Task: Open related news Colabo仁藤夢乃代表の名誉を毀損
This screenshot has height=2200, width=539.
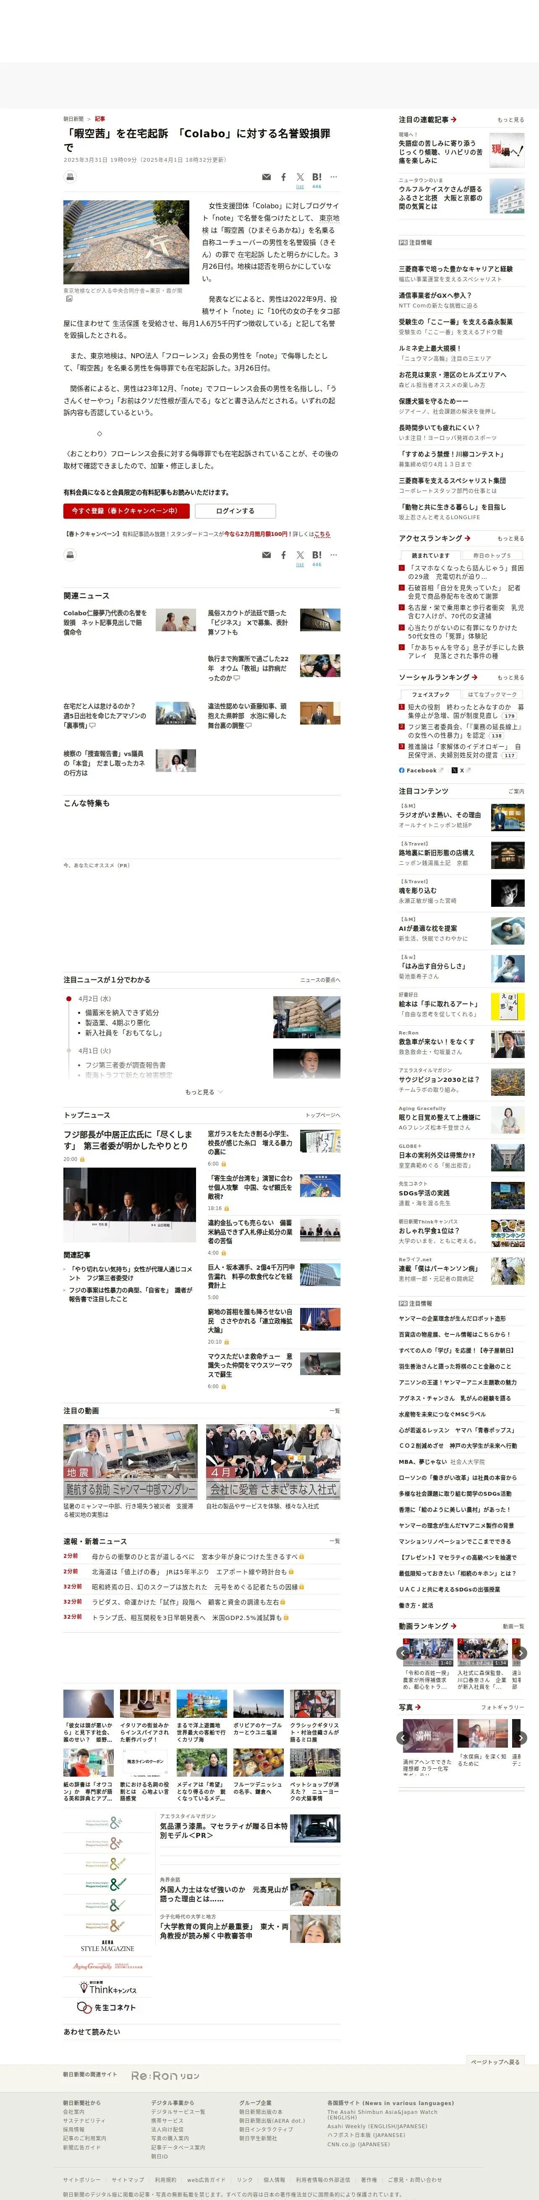Action: [105, 622]
